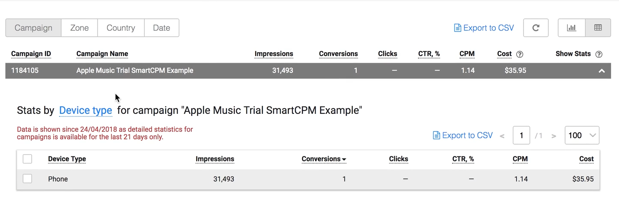619x211 pixels.
Task: Export campaign list to CSV (top)
Action: click(x=484, y=28)
